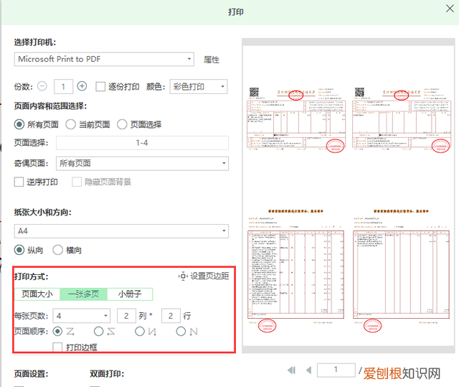The height and width of the screenshot is (387, 459).
Task: Select 当前页面 radio button
Action: (70, 124)
